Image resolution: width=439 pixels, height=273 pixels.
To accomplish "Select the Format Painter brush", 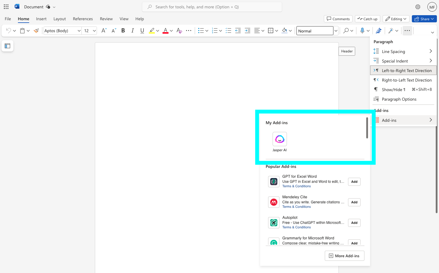I will click(x=36, y=30).
